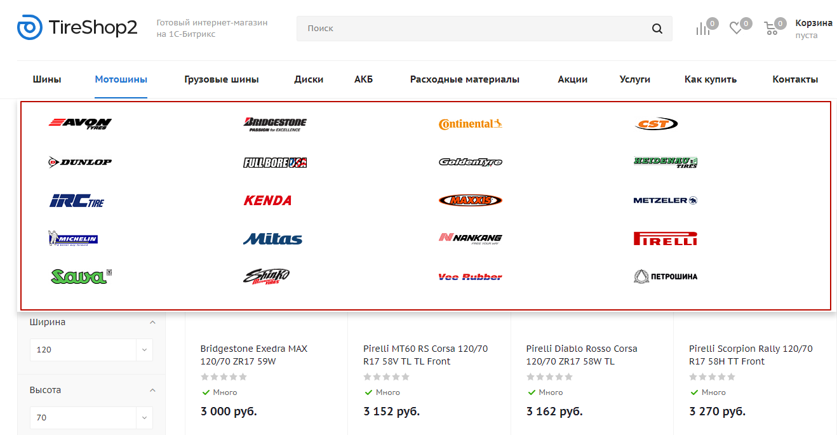Image resolution: width=837 pixels, height=435 pixels.
Task: Select the Bridgestone brand logo
Action: [x=275, y=124]
